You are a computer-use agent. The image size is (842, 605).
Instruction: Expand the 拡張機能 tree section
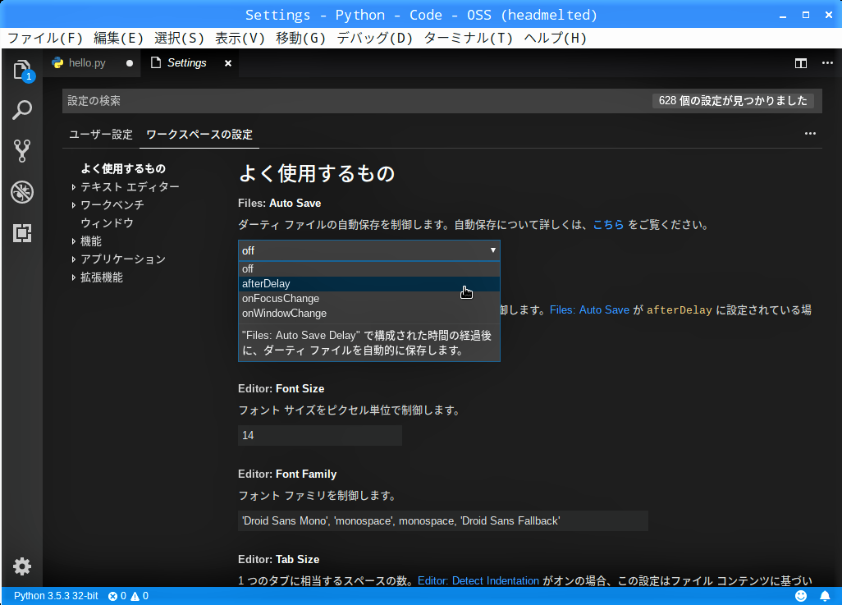click(74, 277)
